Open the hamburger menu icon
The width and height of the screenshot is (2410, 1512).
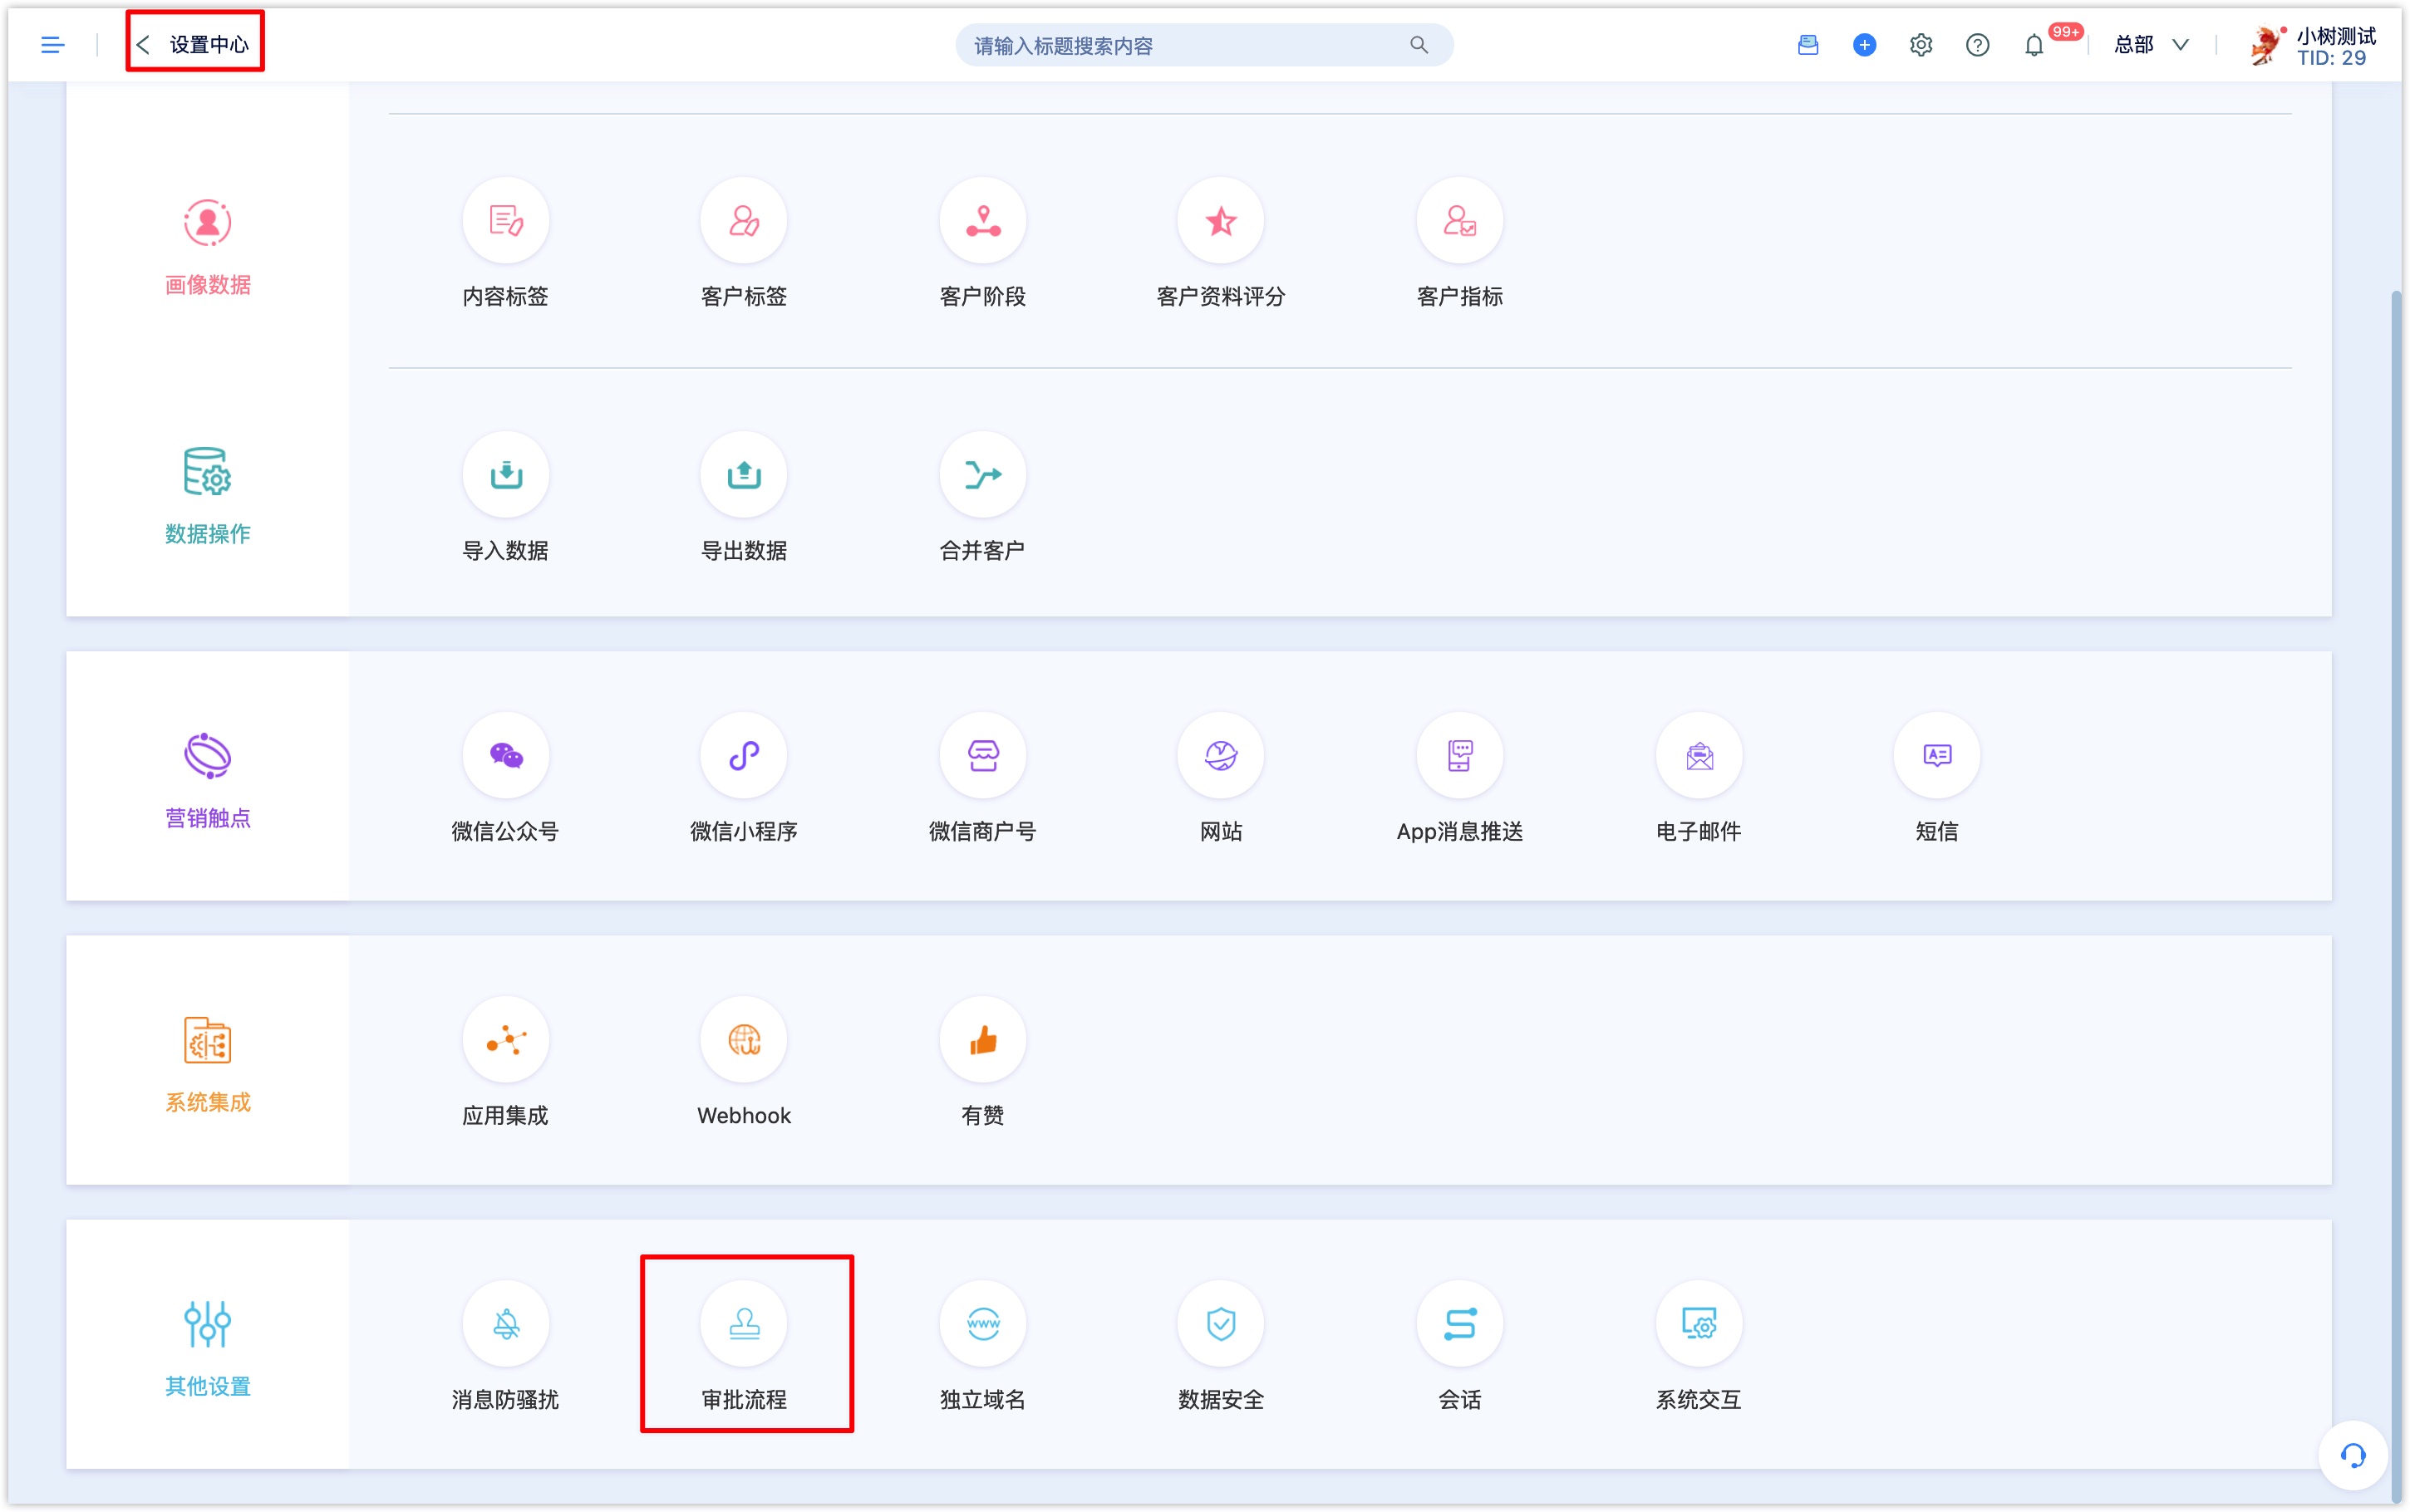pos(52,45)
